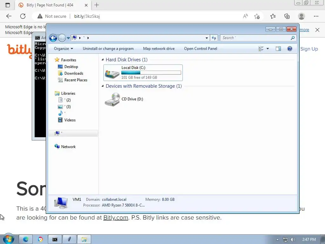
Task: Select Videos library
Action: [67, 120]
